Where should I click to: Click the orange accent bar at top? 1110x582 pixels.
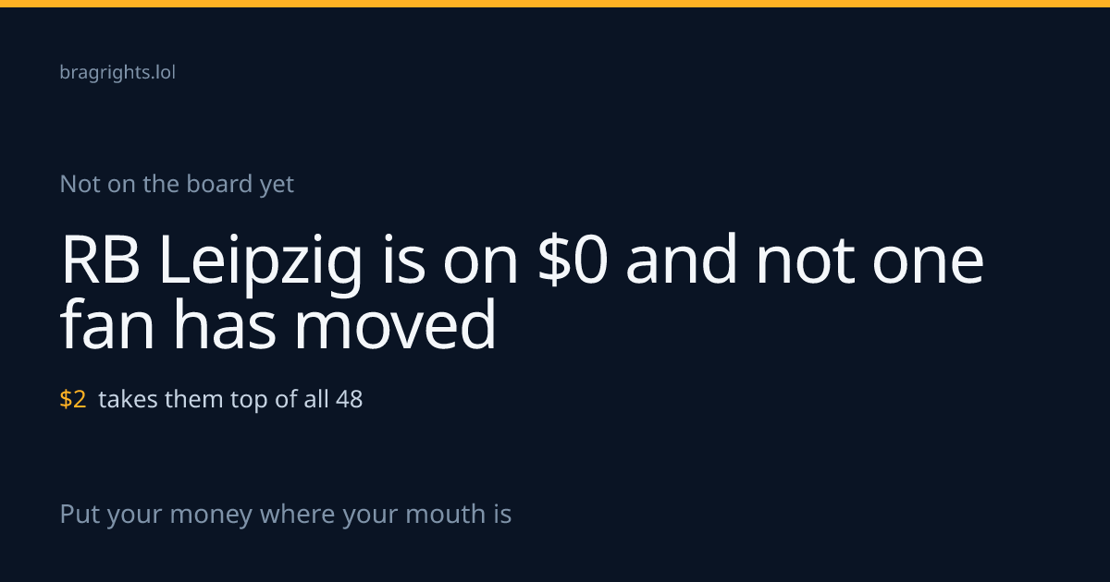coord(555,4)
